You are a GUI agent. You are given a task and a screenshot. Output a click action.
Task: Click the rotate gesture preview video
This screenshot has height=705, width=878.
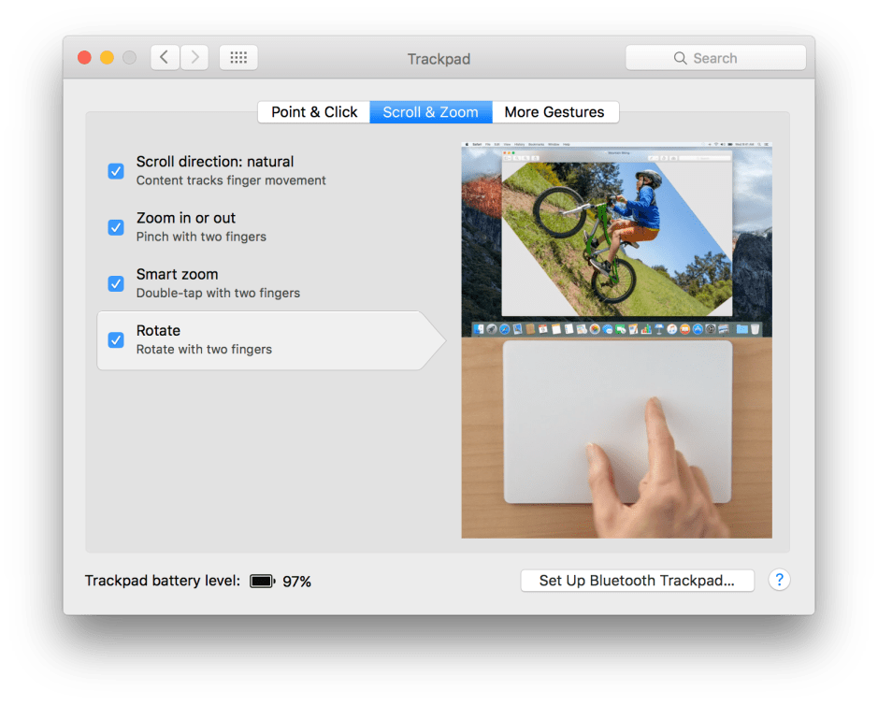tap(616, 340)
